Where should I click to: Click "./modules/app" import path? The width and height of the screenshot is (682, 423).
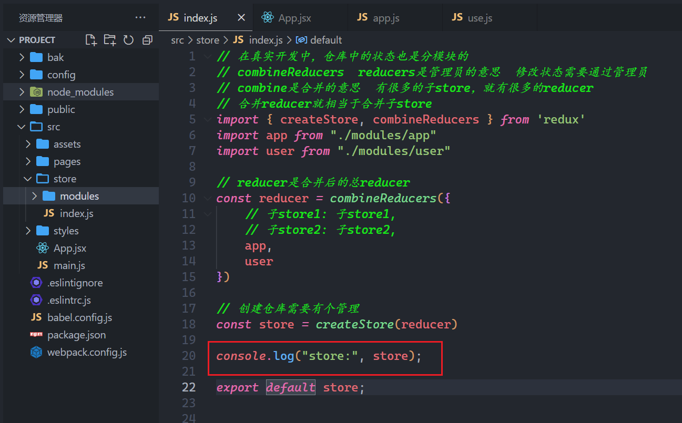[x=383, y=135]
